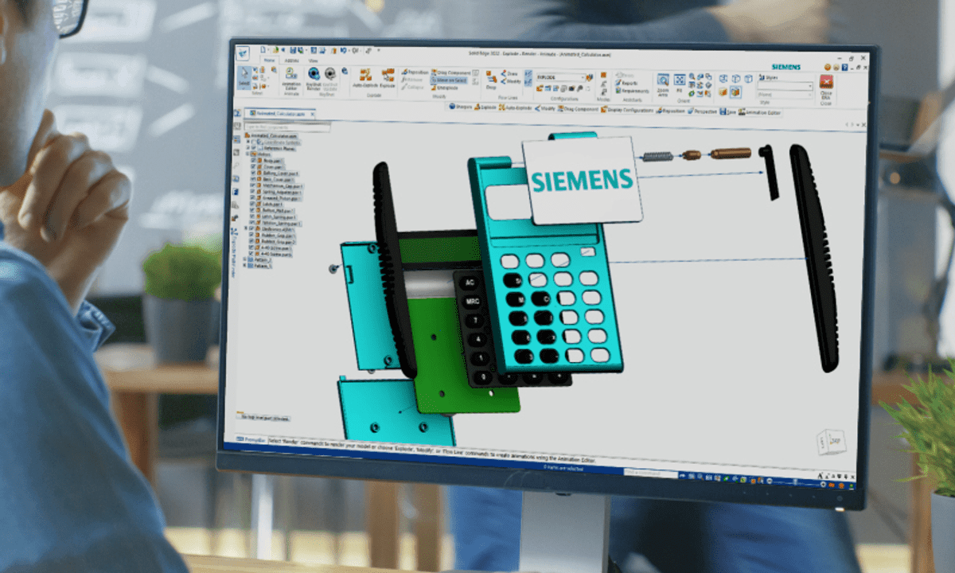Open the Home ribbon tab
This screenshot has height=573, width=955.
269,60
